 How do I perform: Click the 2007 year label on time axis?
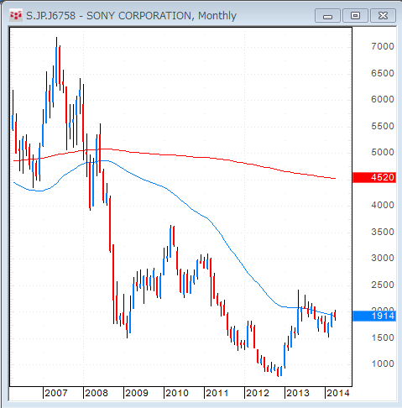[56, 393]
